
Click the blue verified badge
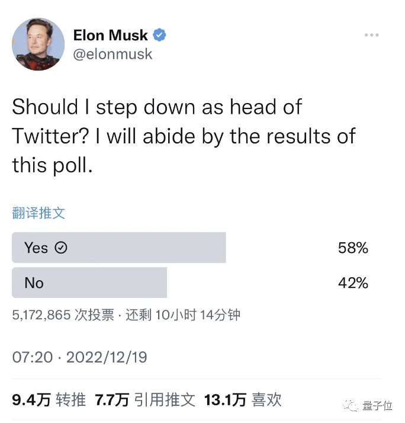pos(160,35)
